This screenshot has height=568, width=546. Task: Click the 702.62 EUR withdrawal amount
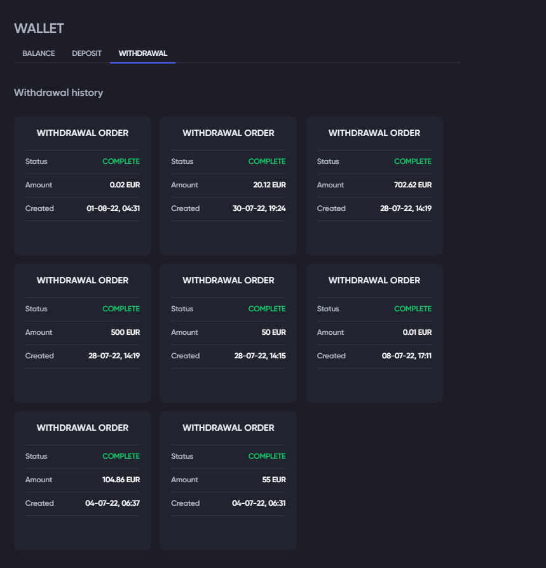413,185
